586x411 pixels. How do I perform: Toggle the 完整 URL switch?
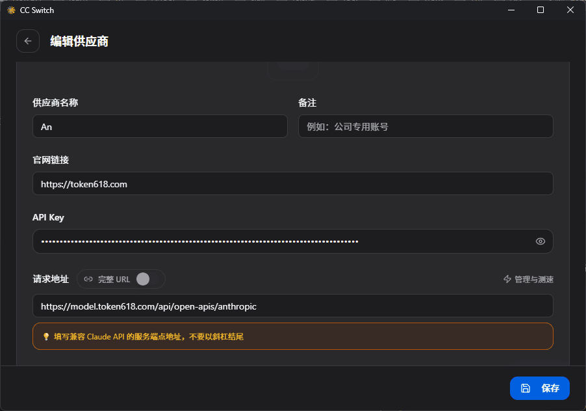[148, 279]
